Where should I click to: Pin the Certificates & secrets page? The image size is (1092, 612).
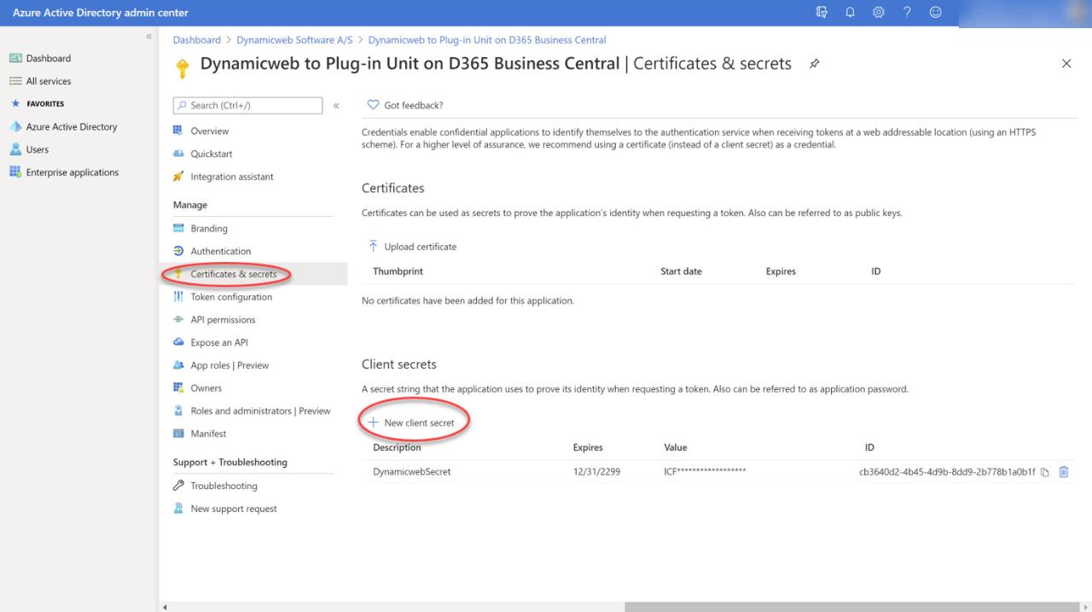(815, 64)
